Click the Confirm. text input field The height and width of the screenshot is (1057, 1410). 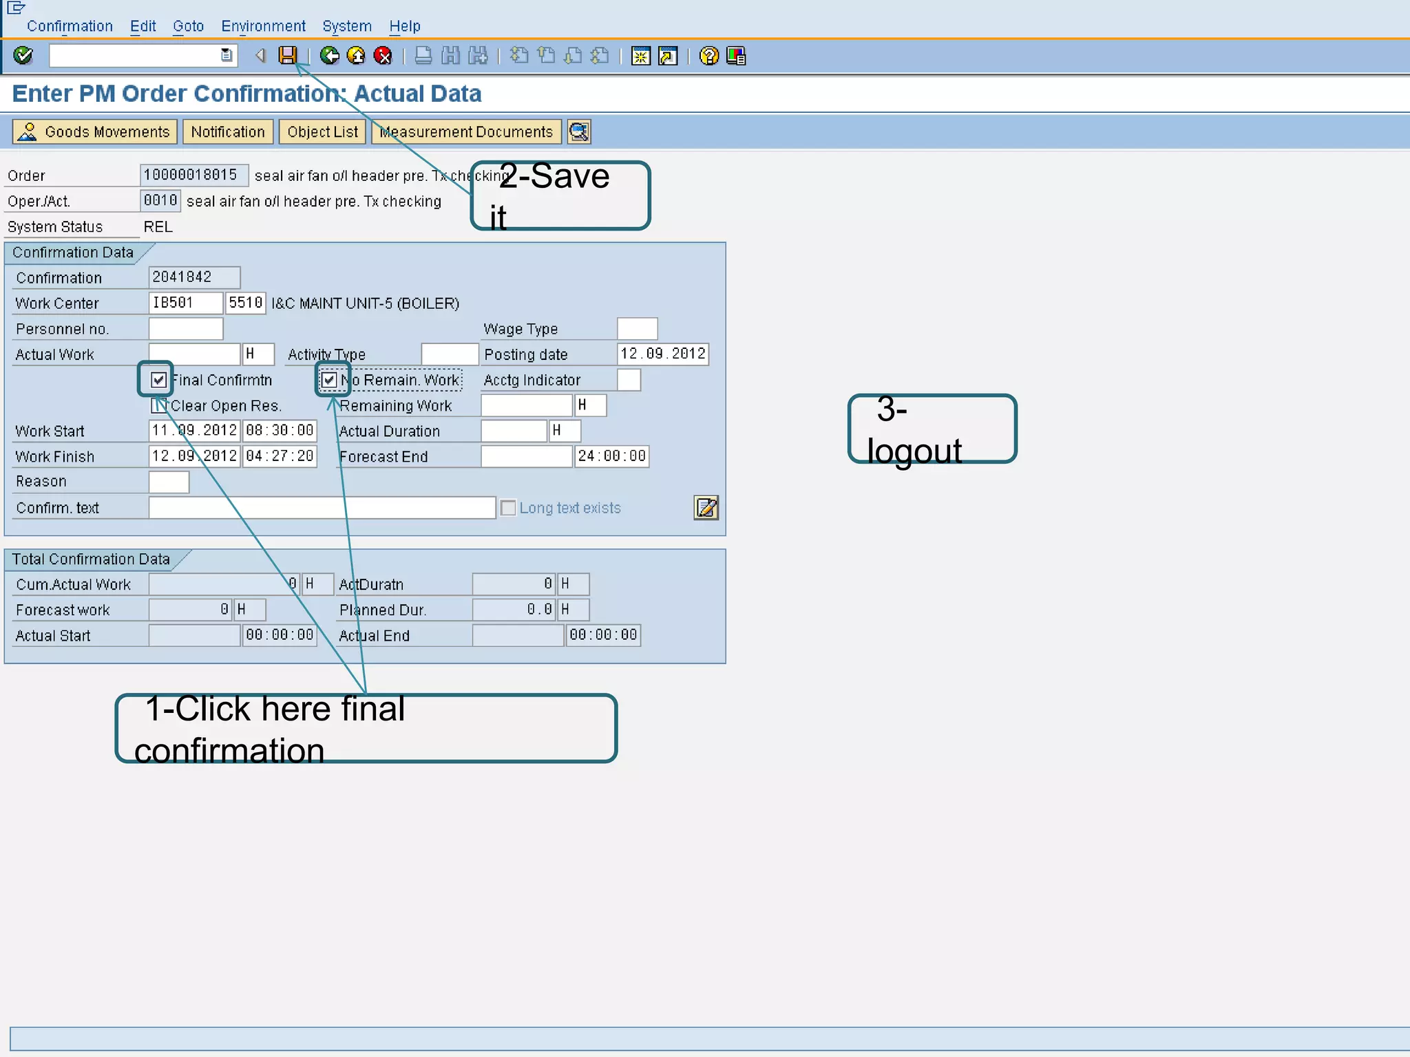(x=322, y=508)
